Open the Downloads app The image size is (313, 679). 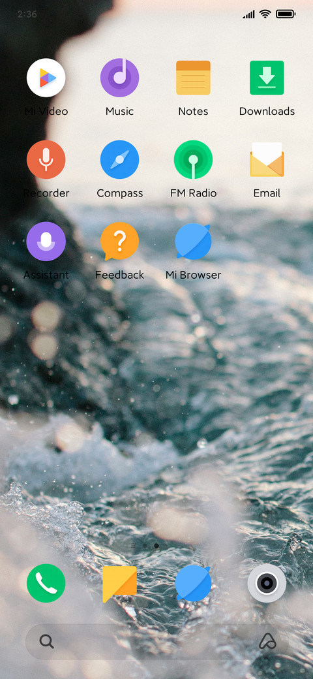(x=267, y=78)
